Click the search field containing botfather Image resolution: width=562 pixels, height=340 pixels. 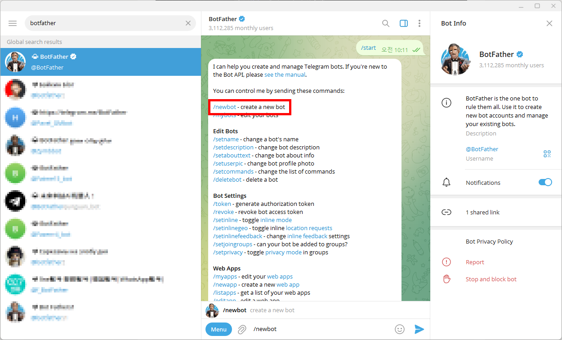coord(110,23)
